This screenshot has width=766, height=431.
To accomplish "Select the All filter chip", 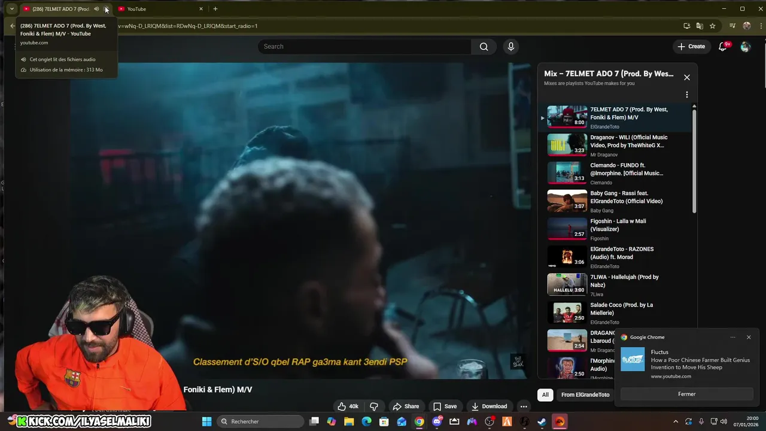I will click(x=545, y=394).
